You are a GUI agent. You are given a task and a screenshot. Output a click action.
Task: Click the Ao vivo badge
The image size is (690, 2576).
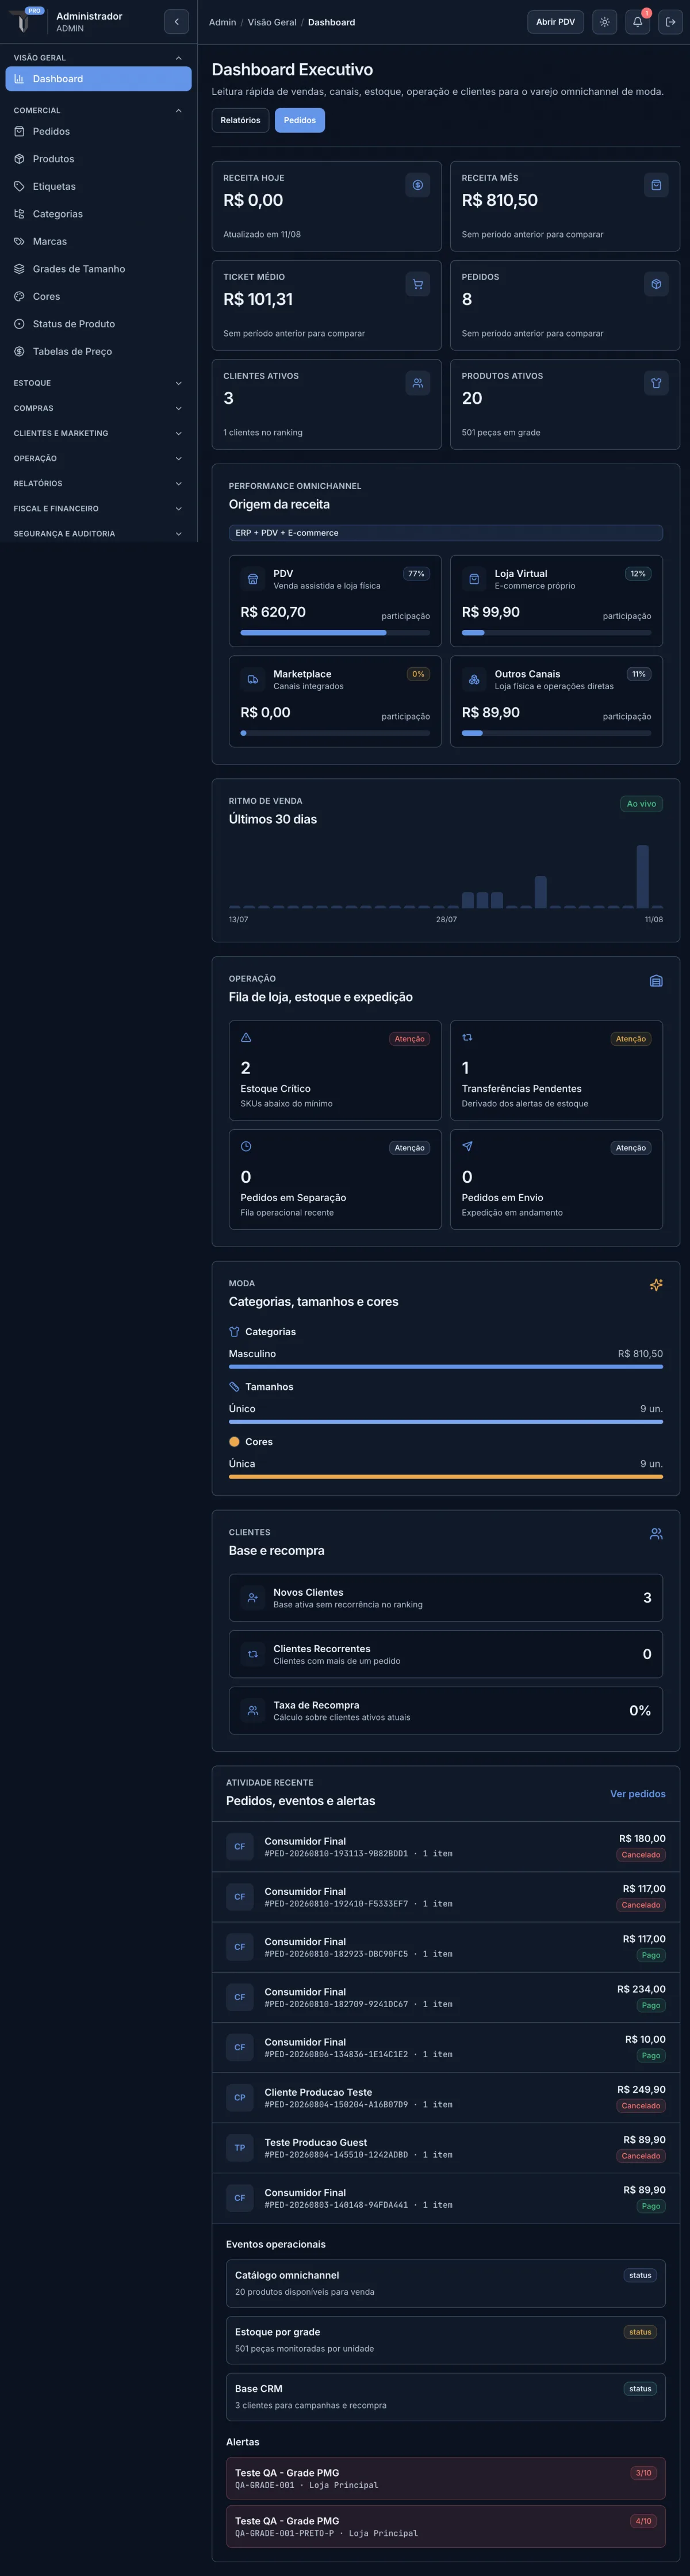tap(641, 804)
